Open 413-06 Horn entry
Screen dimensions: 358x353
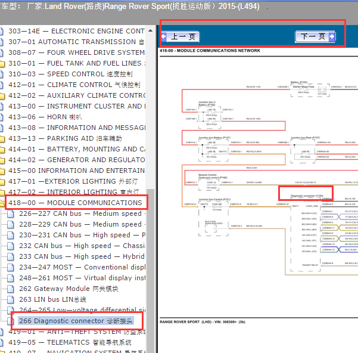45,117
